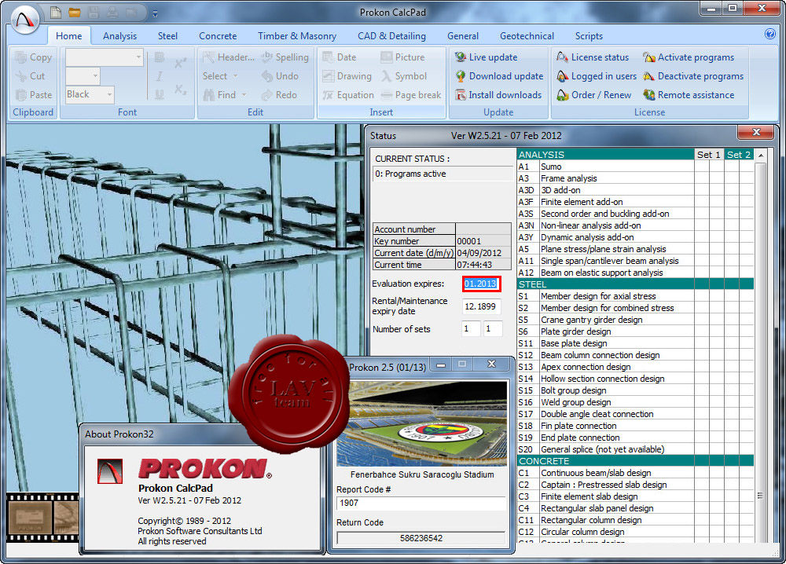
Task: Click the Remote assistance icon
Action: pos(649,95)
